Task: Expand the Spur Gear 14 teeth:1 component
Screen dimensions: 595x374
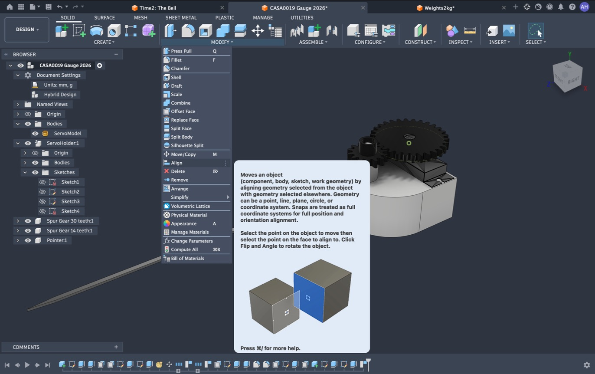Action: pyautogui.click(x=18, y=231)
